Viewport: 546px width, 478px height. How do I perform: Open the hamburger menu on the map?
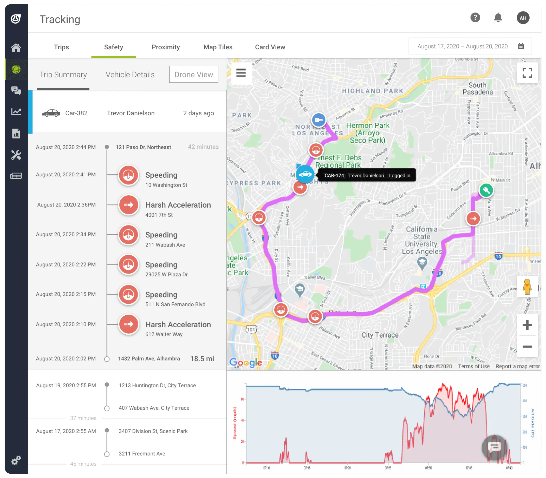coord(240,73)
